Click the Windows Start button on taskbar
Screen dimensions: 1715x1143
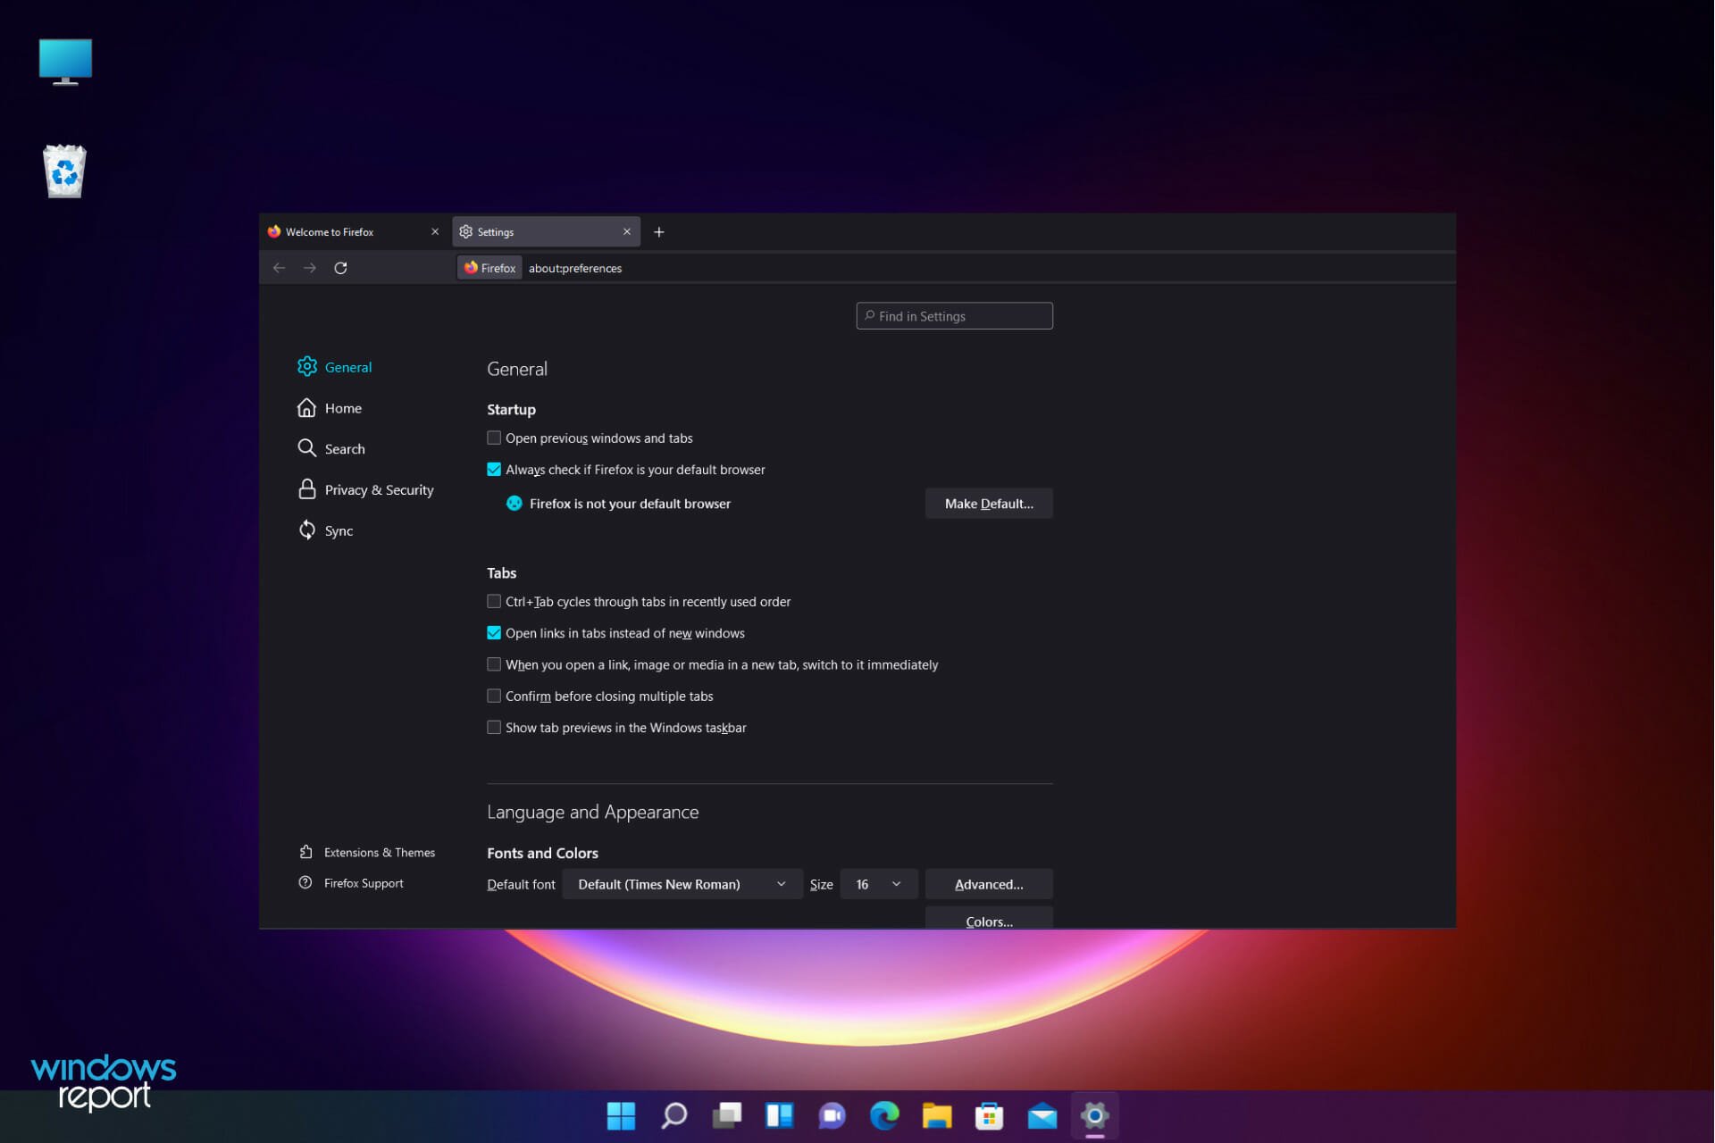coord(620,1113)
